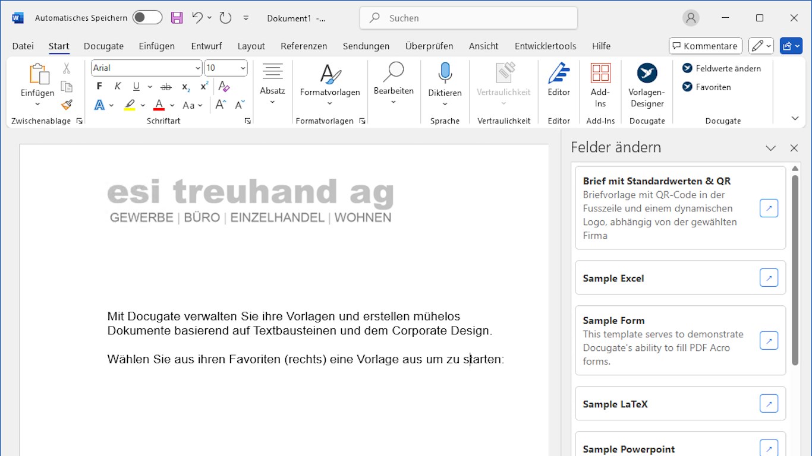Underline the selected text
Screen dimensions: 812x456
pyautogui.click(x=136, y=87)
